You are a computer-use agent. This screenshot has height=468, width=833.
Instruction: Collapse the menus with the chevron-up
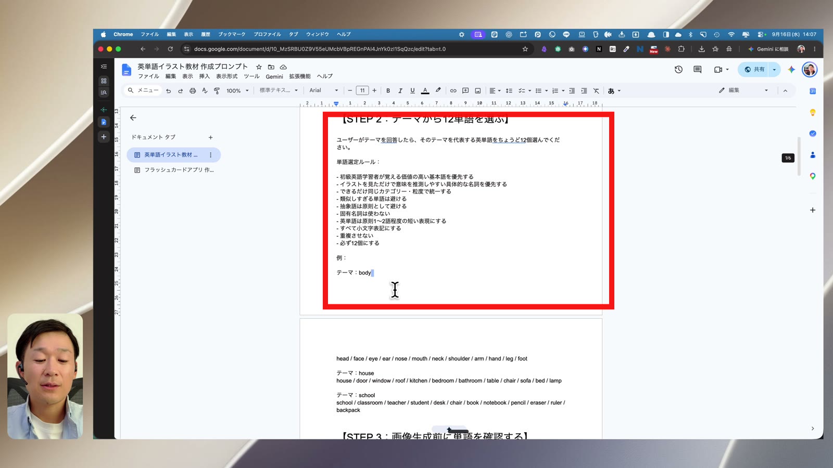[x=785, y=90]
